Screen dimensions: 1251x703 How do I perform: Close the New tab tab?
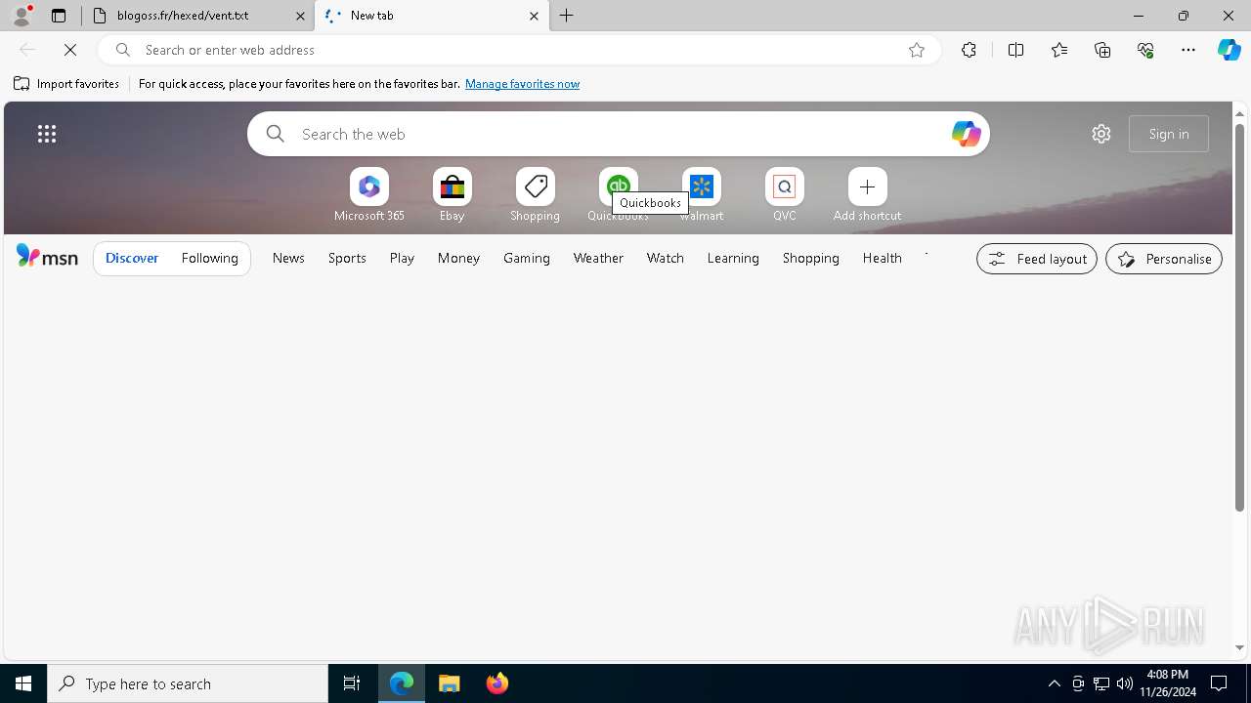point(534,16)
